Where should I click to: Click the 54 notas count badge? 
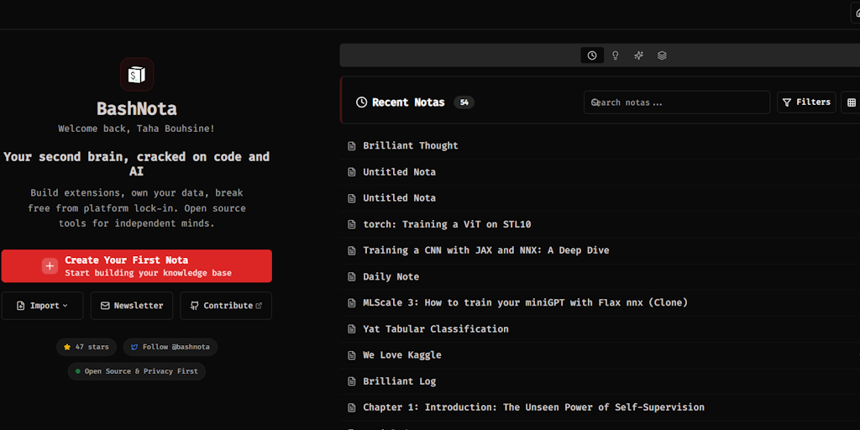(x=464, y=102)
